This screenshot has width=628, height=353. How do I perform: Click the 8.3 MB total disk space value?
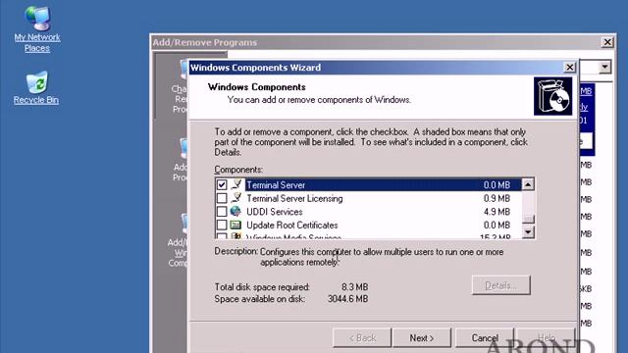click(354, 287)
